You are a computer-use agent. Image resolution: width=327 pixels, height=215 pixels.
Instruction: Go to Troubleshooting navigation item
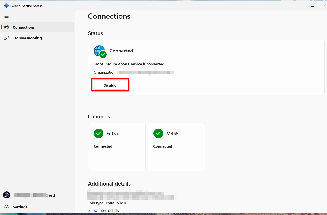click(x=37, y=38)
